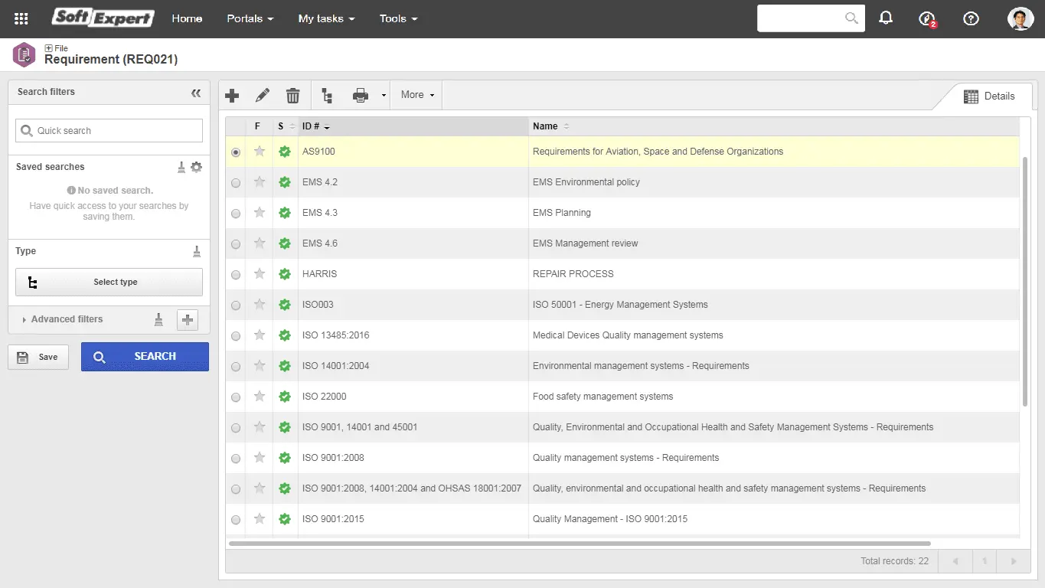Switch to the Details tab
Viewport: 1045px width, 588px height.
pyautogui.click(x=989, y=96)
